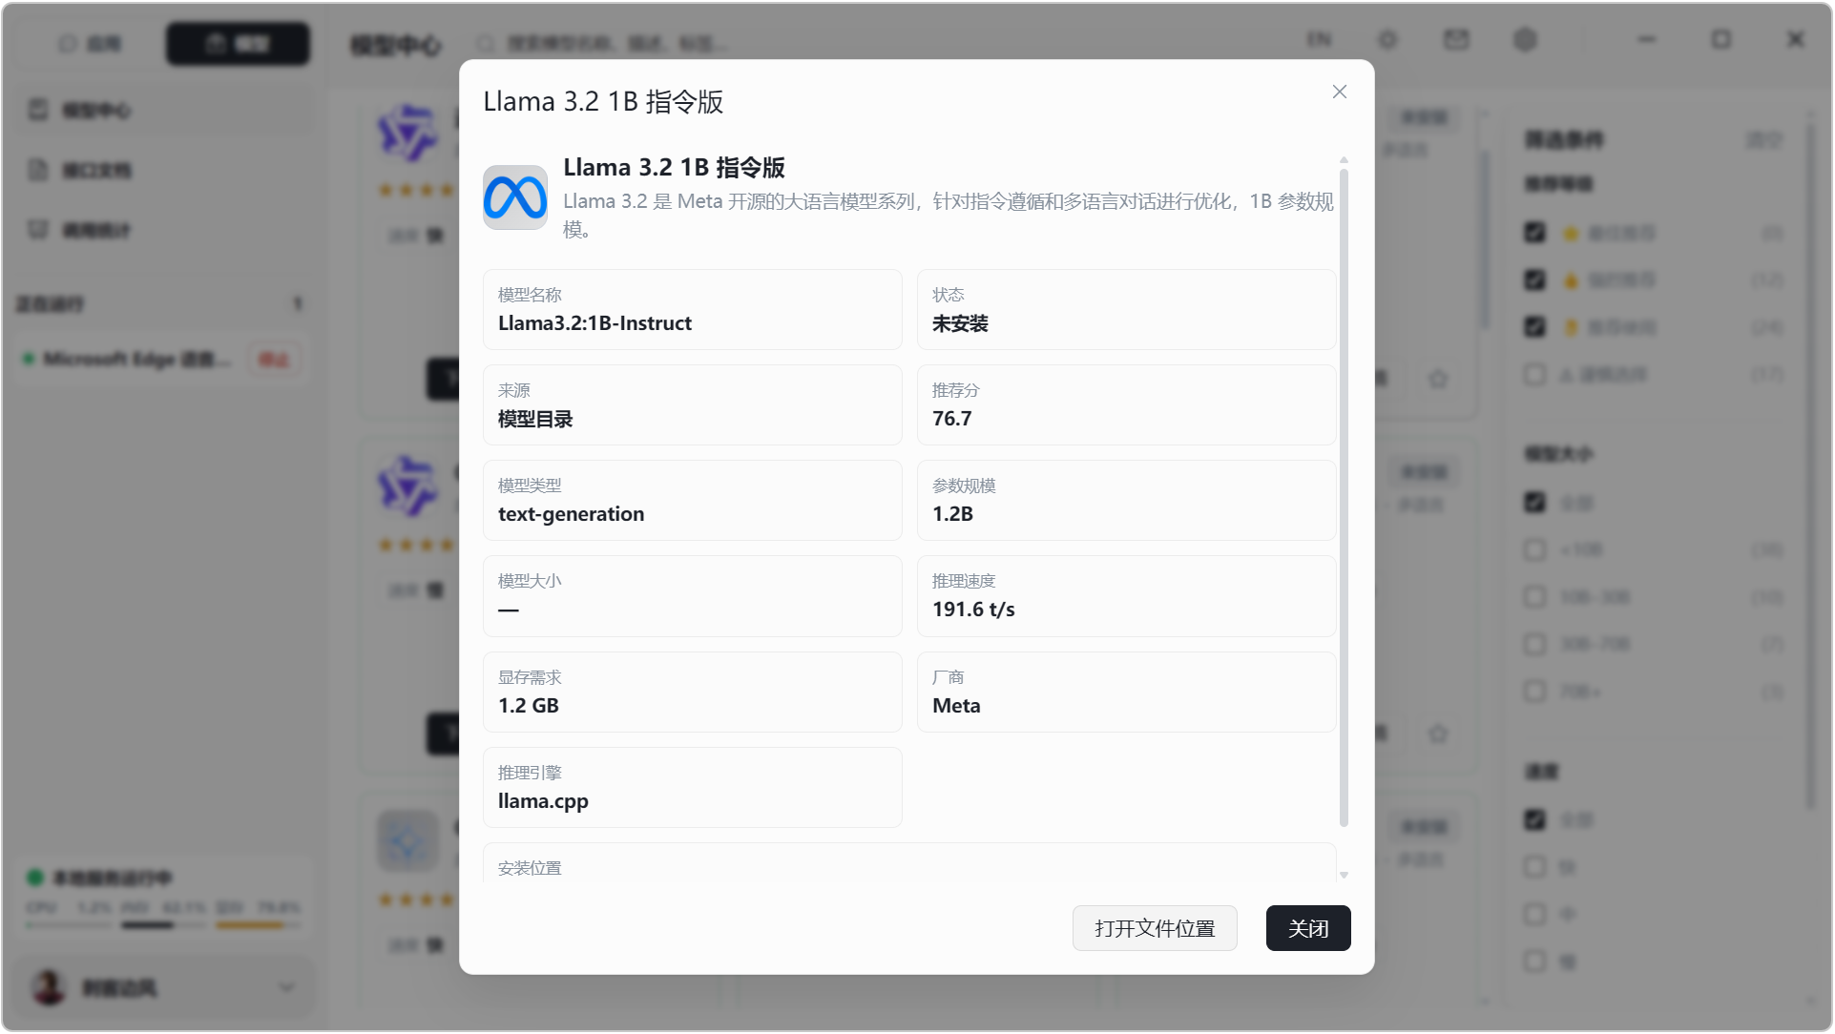Click the search magnifier icon in top bar
The height and width of the screenshot is (1034, 1835).
coord(486,44)
